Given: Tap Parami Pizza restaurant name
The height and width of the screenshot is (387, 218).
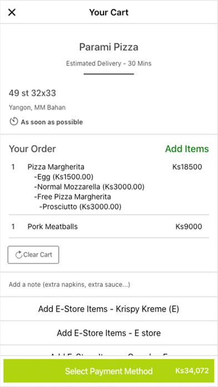Looking at the screenshot, I should 109,47.
